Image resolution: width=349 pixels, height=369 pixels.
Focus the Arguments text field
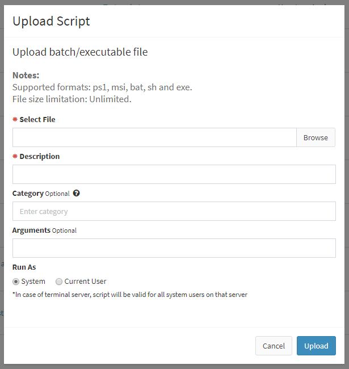click(174, 248)
